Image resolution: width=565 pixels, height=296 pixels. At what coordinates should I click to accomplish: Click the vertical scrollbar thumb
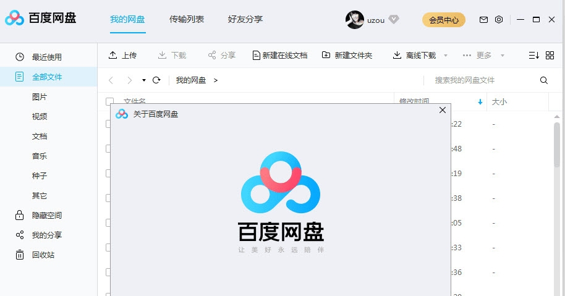tap(557, 145)
